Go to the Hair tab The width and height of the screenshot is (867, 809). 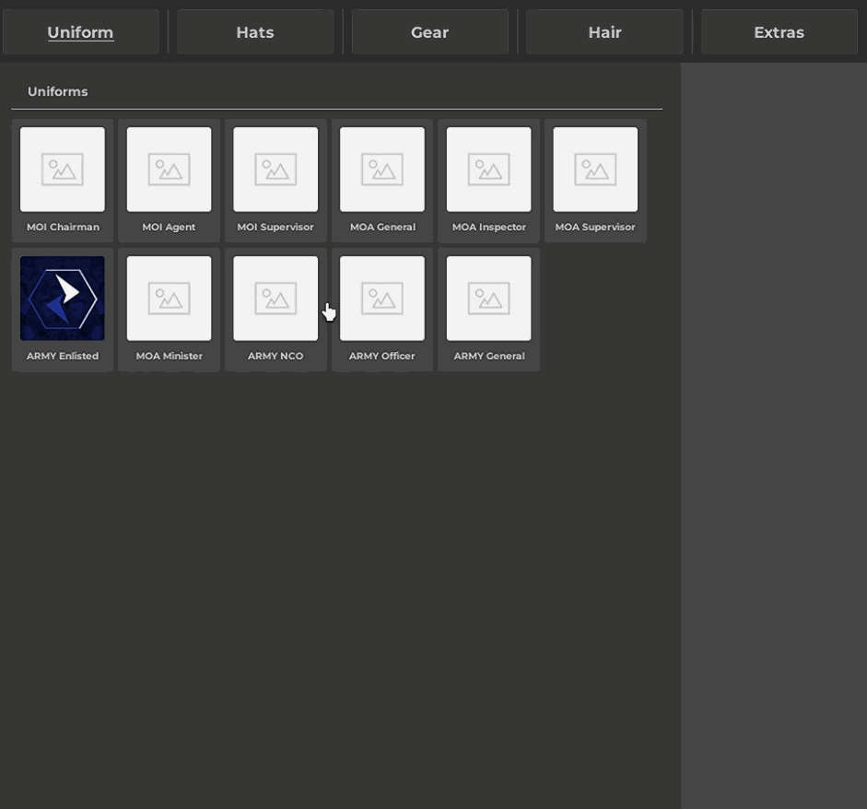(x=604, y=32)
